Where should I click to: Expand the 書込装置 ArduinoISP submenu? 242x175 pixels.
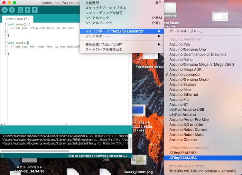click(x=122, y=45)
